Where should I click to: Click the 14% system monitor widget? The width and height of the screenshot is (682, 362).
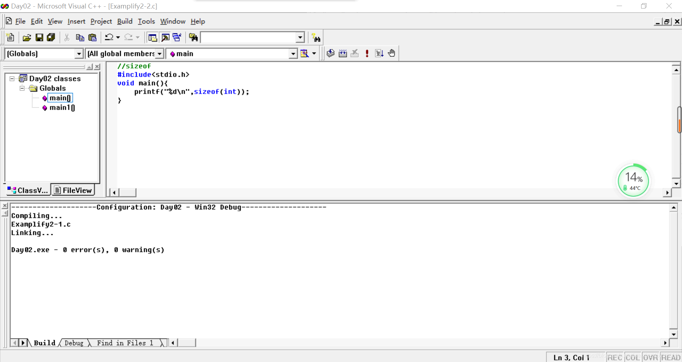pos(633,181)
